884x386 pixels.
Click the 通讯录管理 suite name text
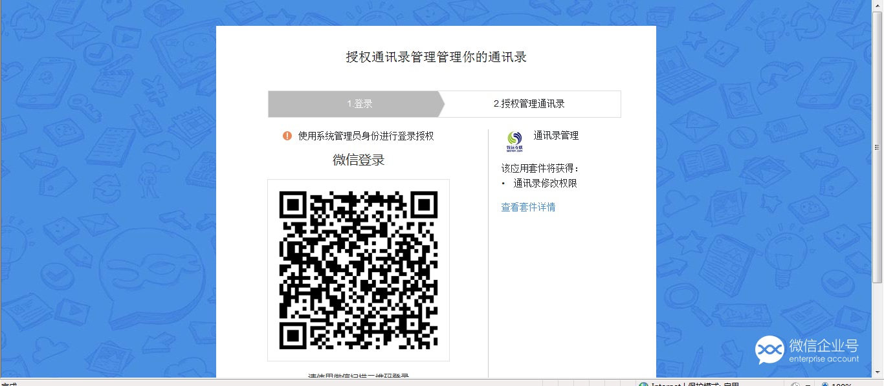coord(556,136)
